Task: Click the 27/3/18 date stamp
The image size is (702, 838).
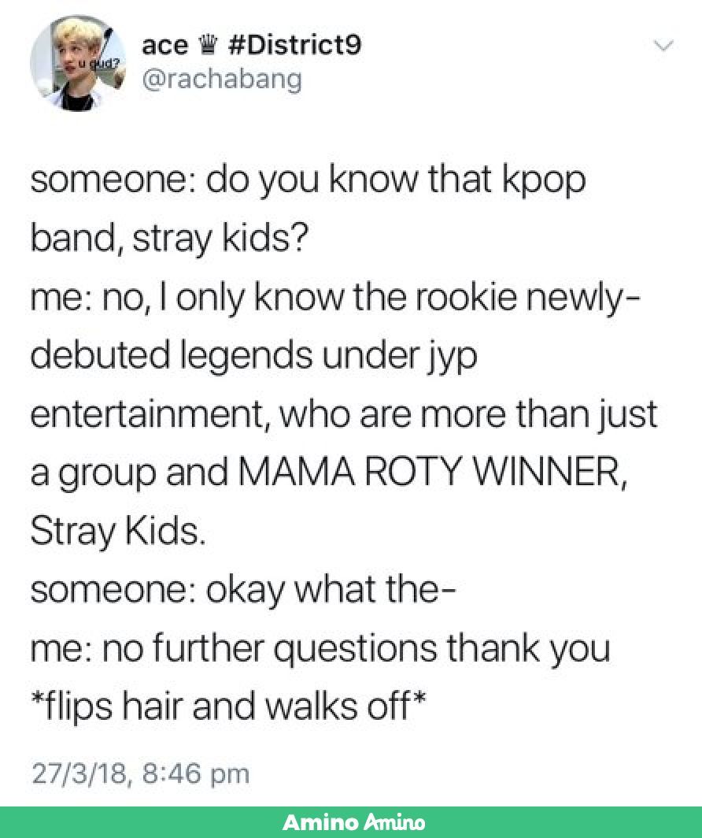Action: 79,773
